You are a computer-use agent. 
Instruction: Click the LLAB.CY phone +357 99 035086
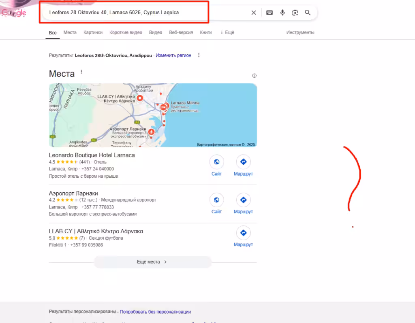point(87,245)
